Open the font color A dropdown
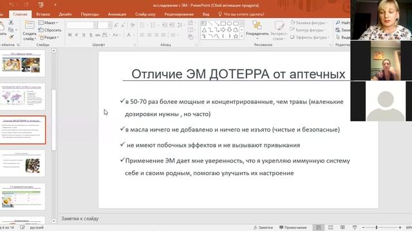412x231 pixels. tap(134, 35)
